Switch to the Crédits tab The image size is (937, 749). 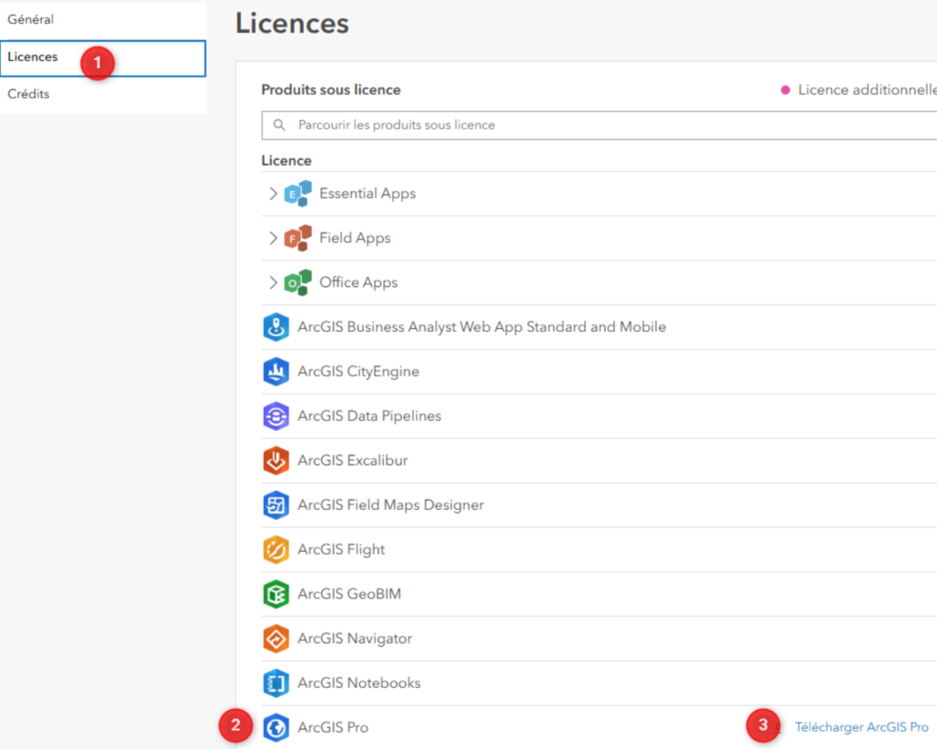coord(29,95)
